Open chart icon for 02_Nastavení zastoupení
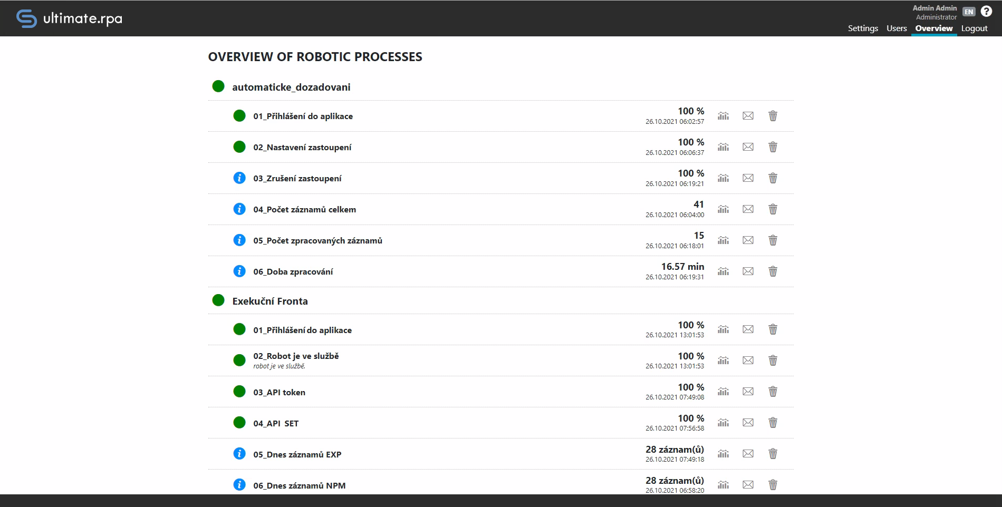This screenshot has height=507, width=1002. [x=723, y=147]
